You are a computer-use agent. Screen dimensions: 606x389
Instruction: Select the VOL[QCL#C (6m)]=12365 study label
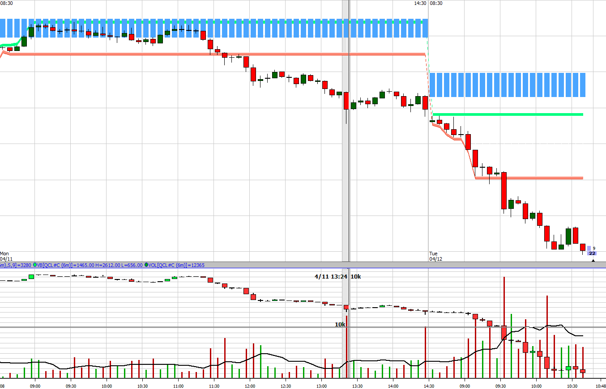177,265
